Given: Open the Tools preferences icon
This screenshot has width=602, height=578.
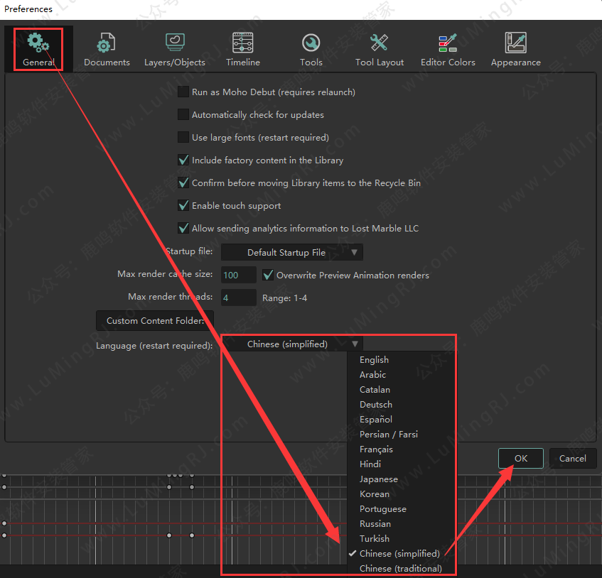Looking at the screenshot, I should pos(311,43).
